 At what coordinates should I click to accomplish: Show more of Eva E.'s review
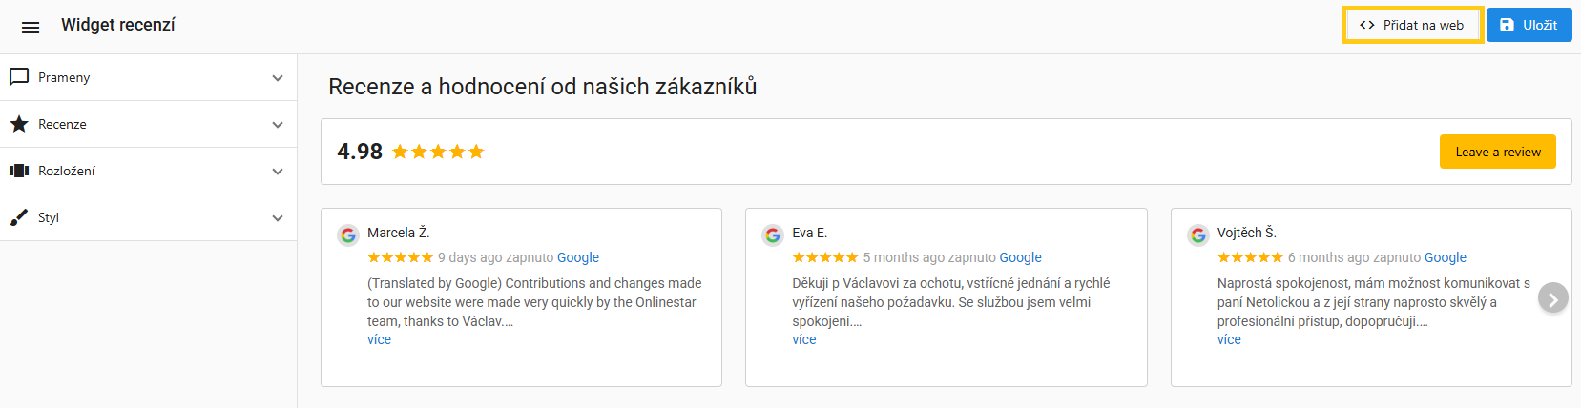[804, 339]
